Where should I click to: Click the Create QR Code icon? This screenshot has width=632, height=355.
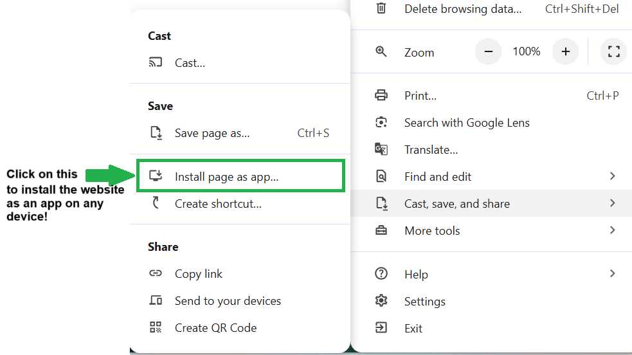156,327
